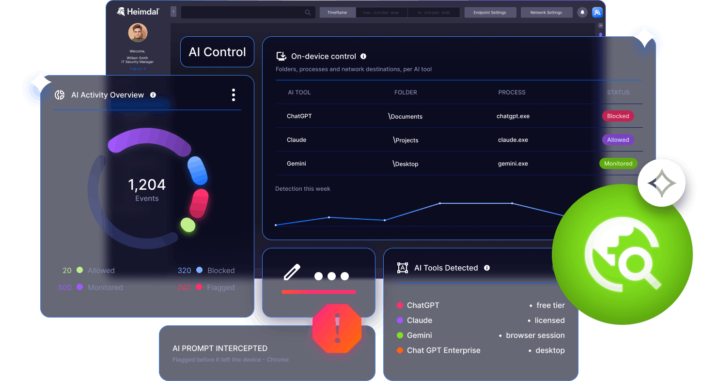The width and height of the screenshot is (704, 381).
Task: Open Endpoint Settings
Action: 489,13
